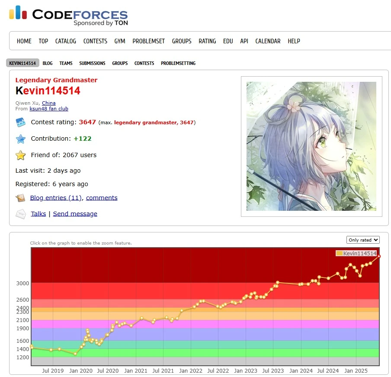Viewport: 391px width, 377px height.
Task: Click the latest red-outlined rating point
Action: pos(379,256)
